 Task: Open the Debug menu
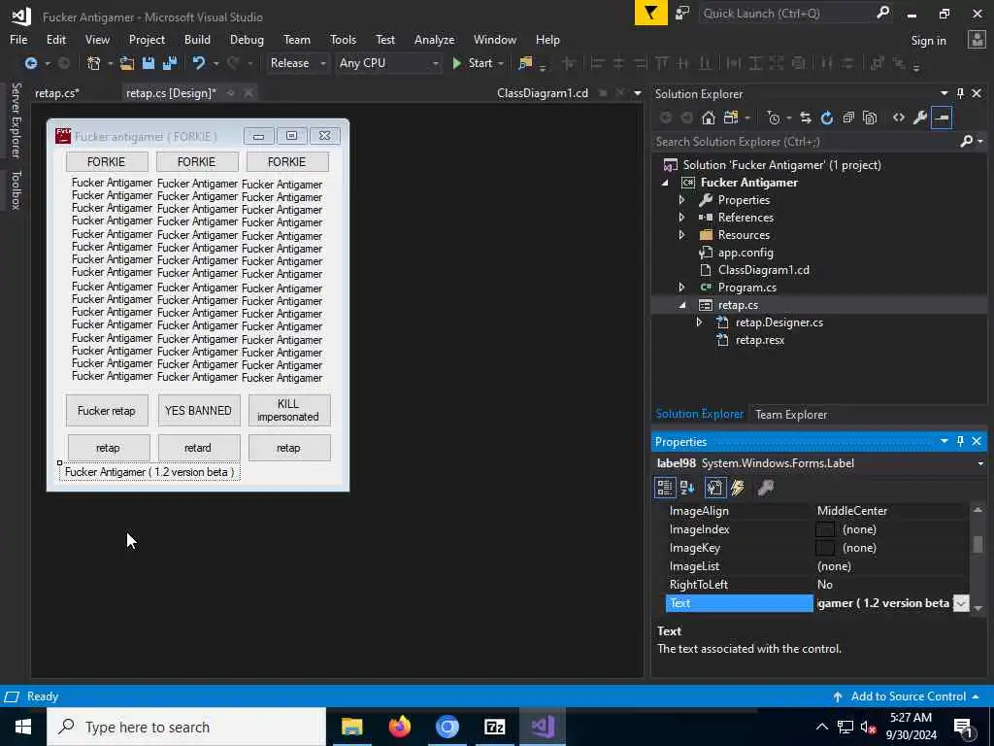click(247, 39)
